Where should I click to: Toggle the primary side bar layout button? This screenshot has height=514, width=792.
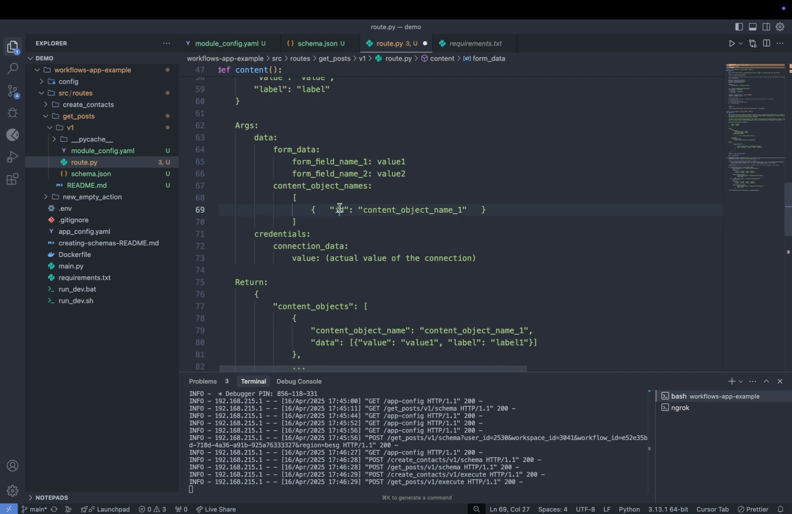739,27
